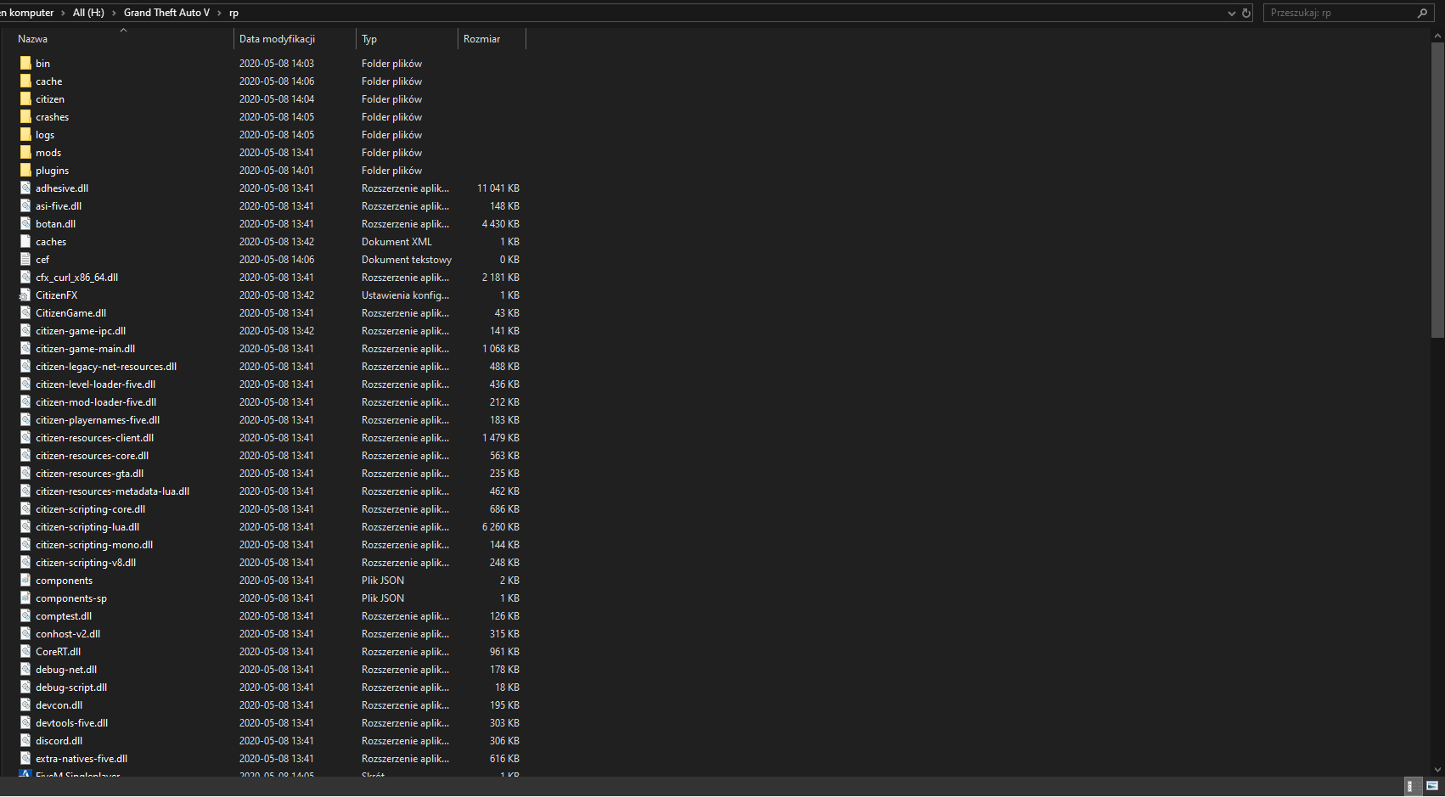Viewport: 1445px width, 797px height.
Task: Click the Refresh button in the address bar
Action: 1246,13
